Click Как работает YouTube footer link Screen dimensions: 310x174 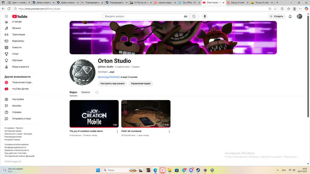(x=15, y=153)
